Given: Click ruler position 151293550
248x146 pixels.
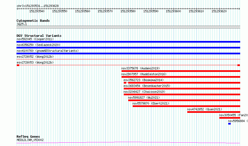Looking at the screenshot, I should 60,11.
